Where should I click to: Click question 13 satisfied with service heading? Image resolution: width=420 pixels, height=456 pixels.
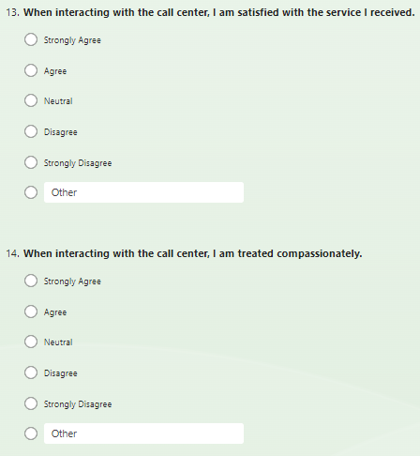coord(210,12)
